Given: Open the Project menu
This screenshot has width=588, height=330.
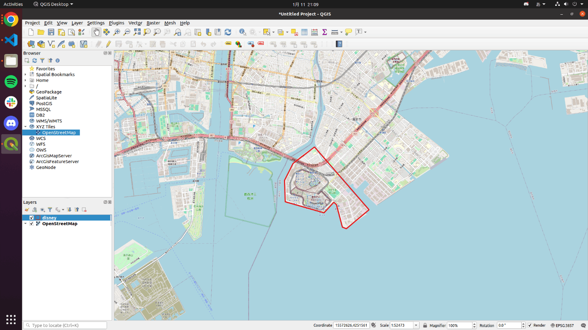Looking at the screenshot, I should tap(32, 23).
